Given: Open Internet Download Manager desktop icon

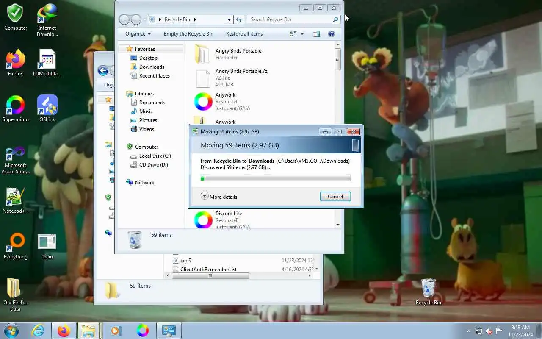Looking at the screenshot, I should point(47,20).
